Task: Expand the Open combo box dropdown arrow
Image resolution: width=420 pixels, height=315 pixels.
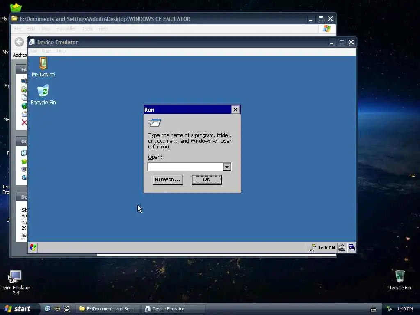Action: (x=227, y=167)
